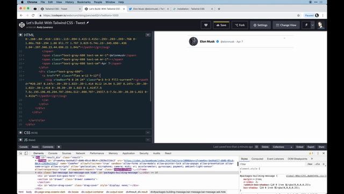The height and width of the screenshot is (194, 344).
Task: Click the Share button
Action: click(321, 147)
